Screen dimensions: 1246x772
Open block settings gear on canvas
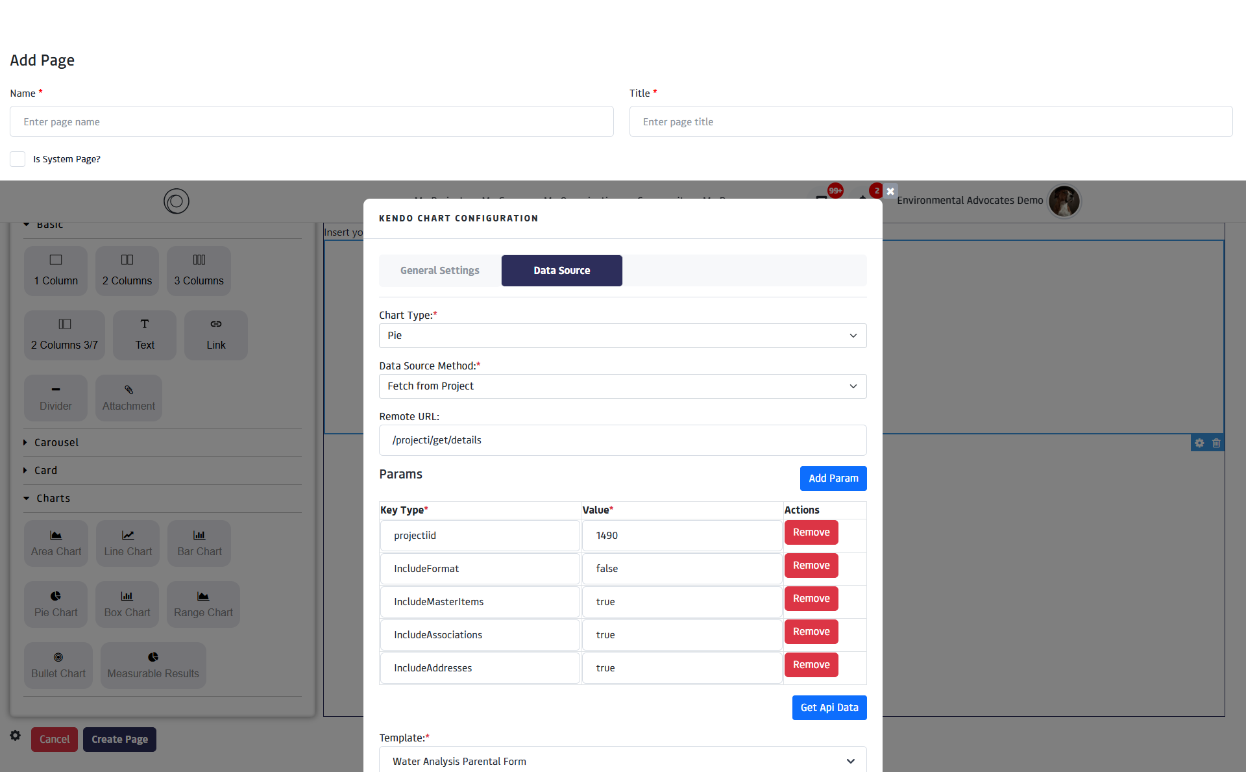click(x=1199, y=443)
